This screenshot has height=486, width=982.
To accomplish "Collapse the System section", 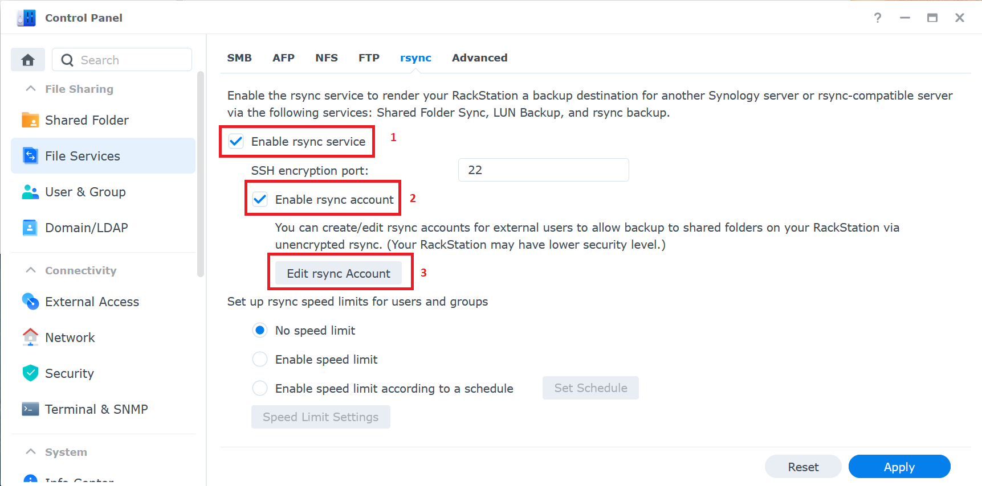I will pyautogui.click(x=31, y=452).
